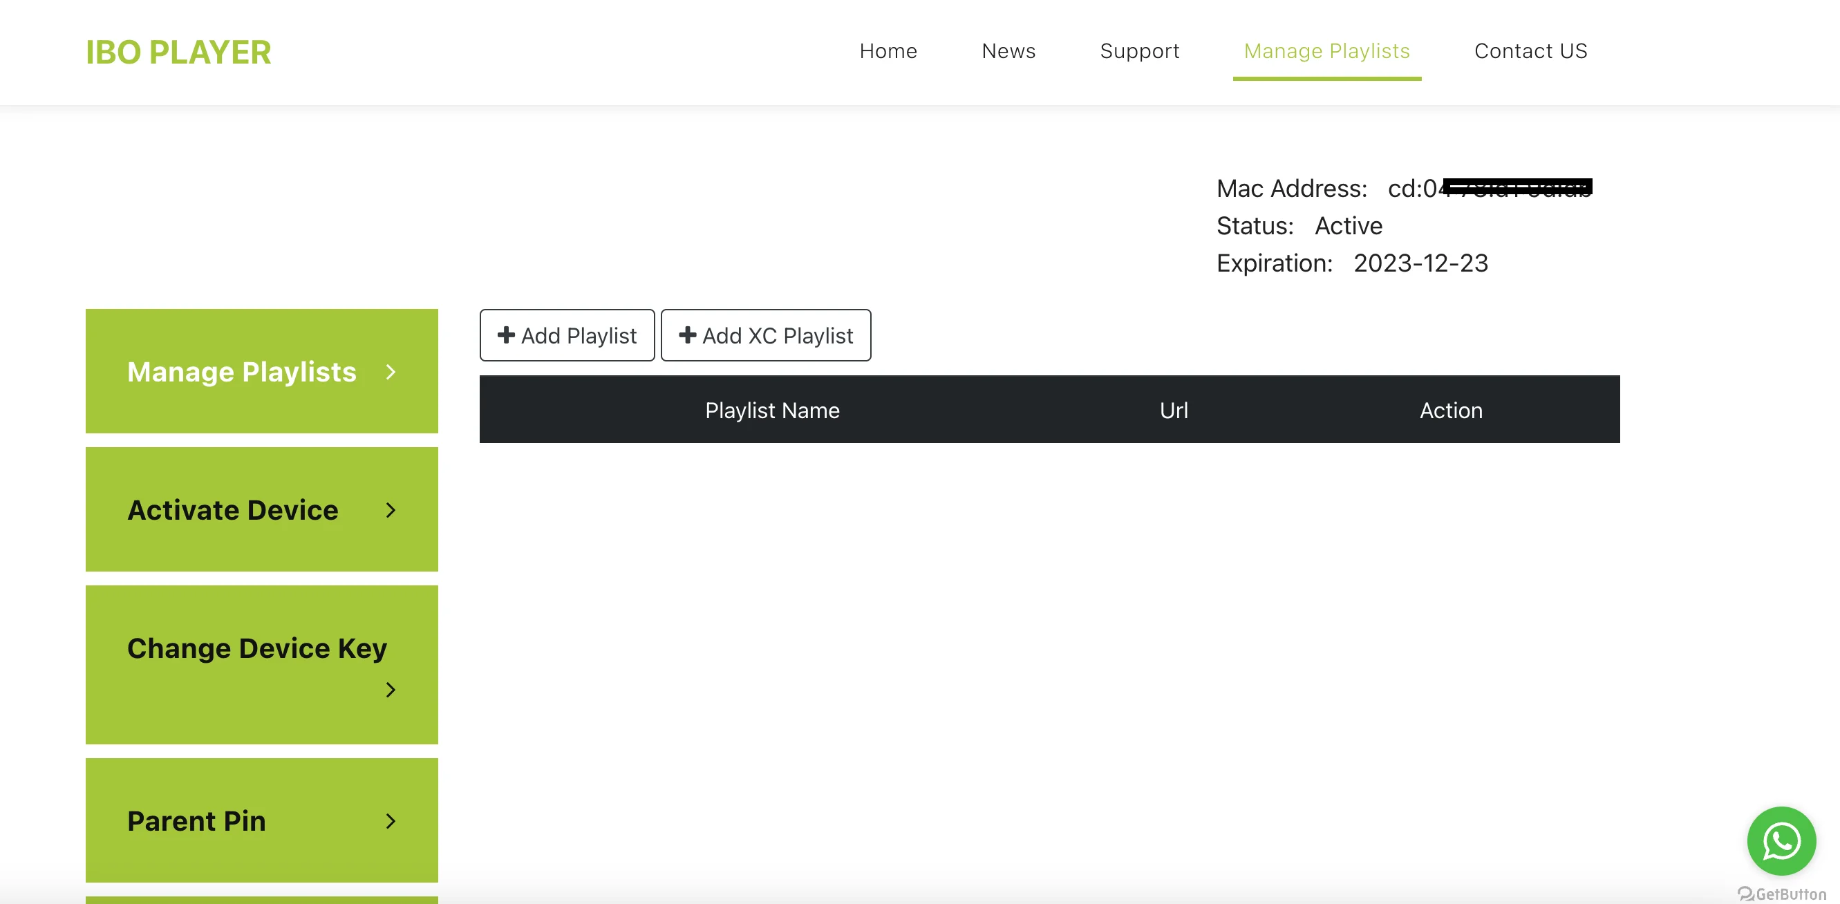
Task: Click the GetButton logo
Action: (x=1781, y=894)
